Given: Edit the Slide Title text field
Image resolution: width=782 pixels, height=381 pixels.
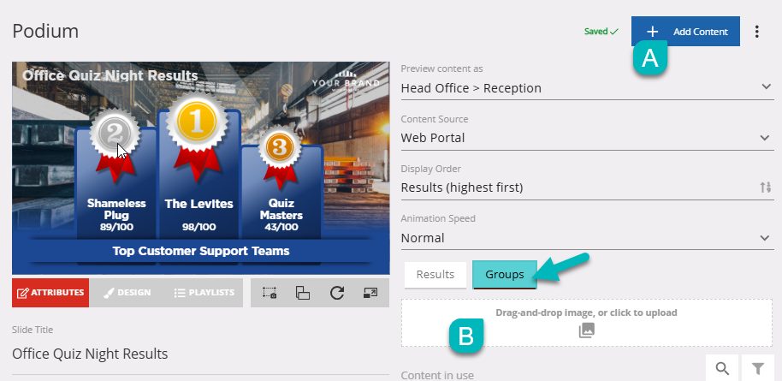Looking at the screenshot, I should (200, 354).
